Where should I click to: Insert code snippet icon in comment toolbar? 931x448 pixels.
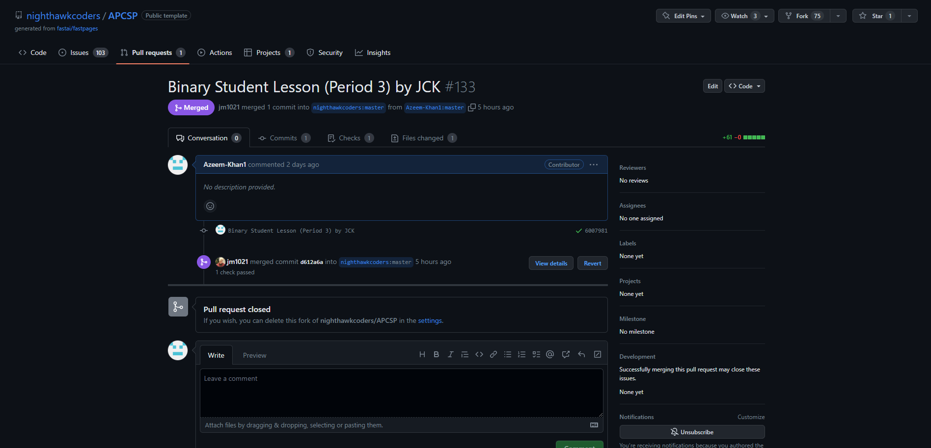(x=479, y=354)
